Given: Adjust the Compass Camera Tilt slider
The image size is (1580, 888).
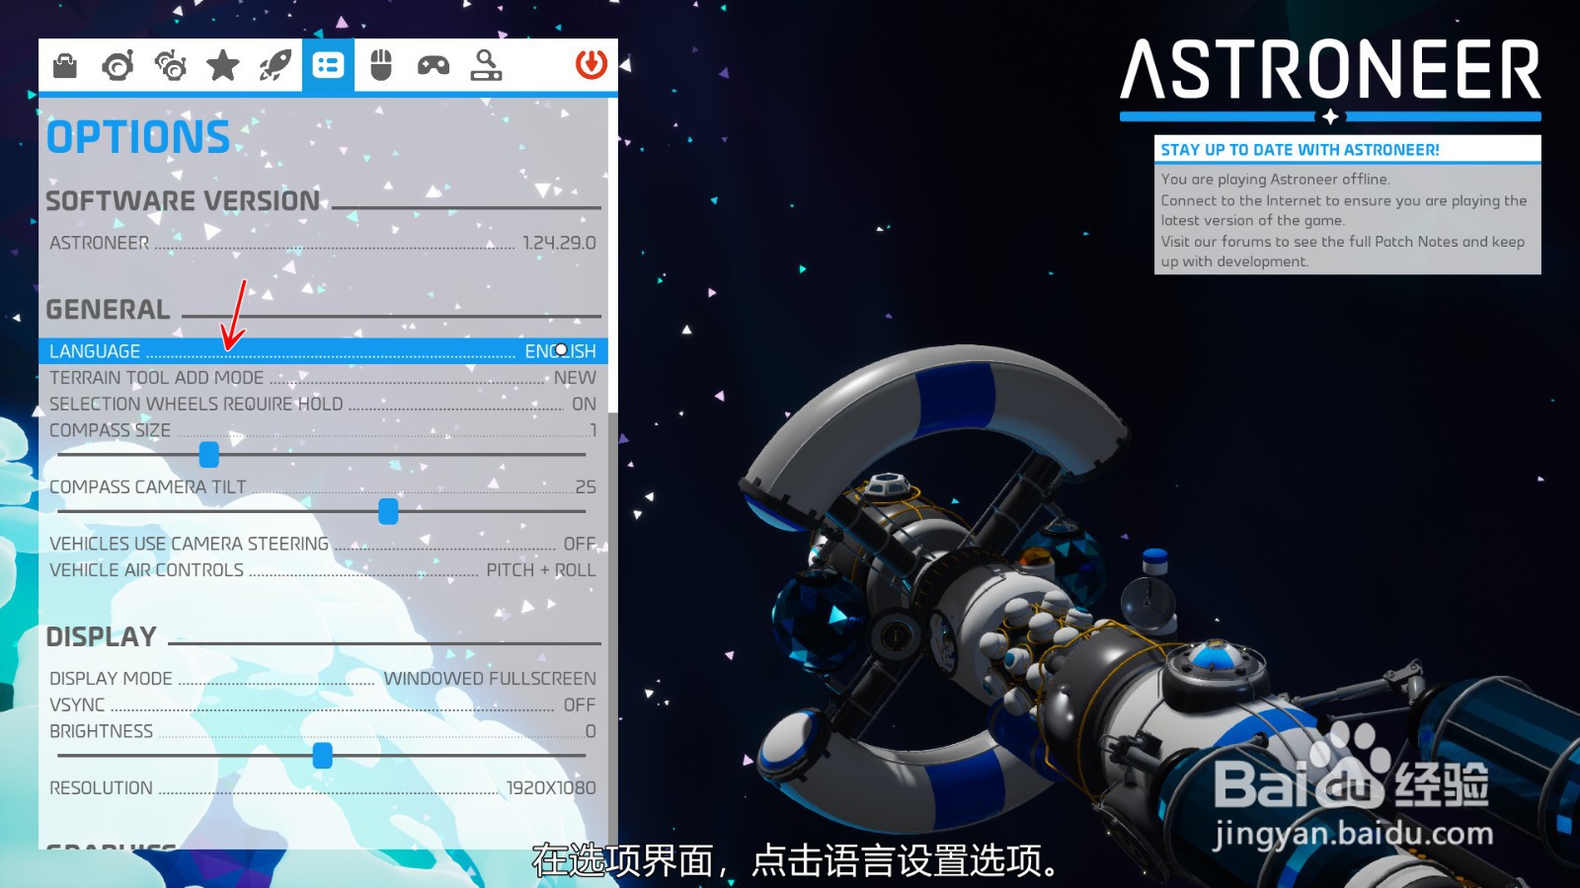Looking at the screenshot, I should pos(388,511).
